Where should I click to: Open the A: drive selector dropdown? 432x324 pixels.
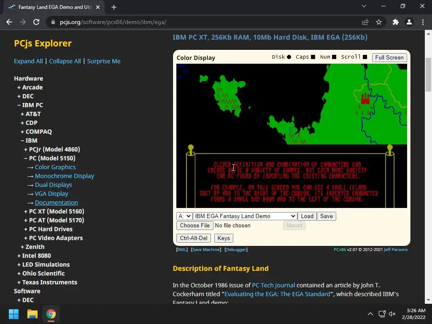184,216
